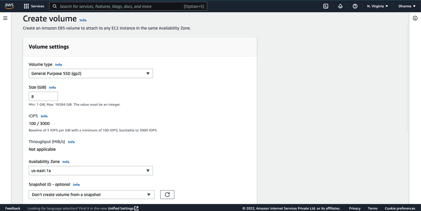
Task: Click the '100 / 3000' IOPS value
Action: [39, 123]
